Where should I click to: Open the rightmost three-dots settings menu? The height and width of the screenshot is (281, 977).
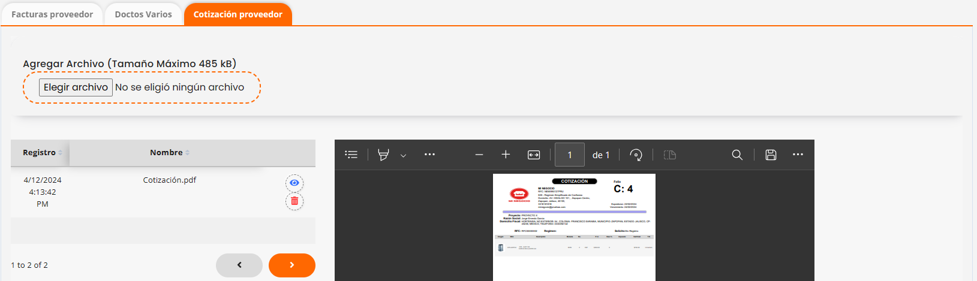tap(798, 155)
